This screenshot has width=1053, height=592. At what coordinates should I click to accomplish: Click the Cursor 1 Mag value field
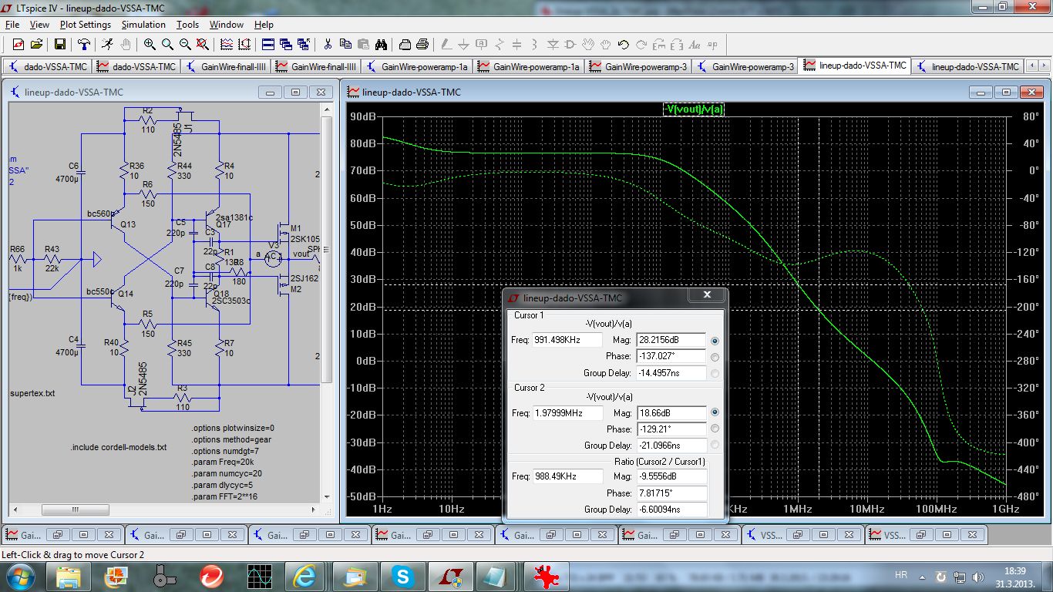671,341
